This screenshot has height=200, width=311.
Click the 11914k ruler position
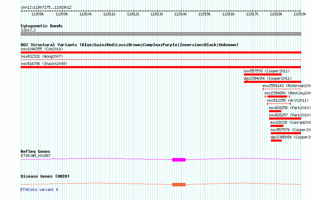tap(181, 14)
